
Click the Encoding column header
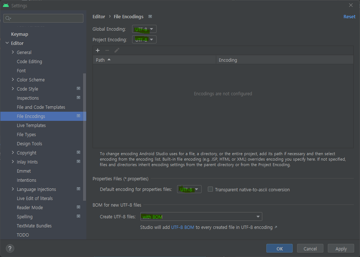click(285, 60)
